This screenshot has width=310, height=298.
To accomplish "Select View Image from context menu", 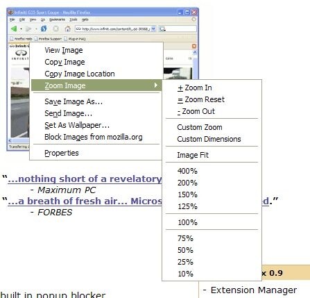I will pos(64,50).
